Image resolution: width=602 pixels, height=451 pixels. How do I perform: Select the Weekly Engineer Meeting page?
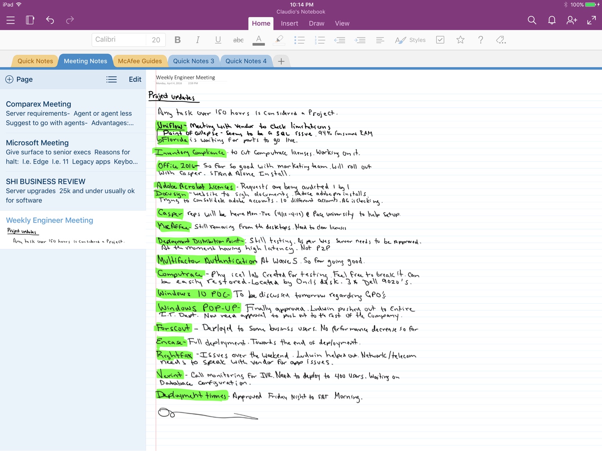73,230
